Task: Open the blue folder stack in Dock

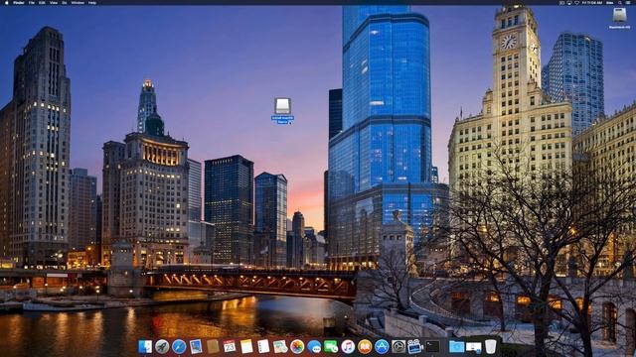Action: (x=456, y=346)
